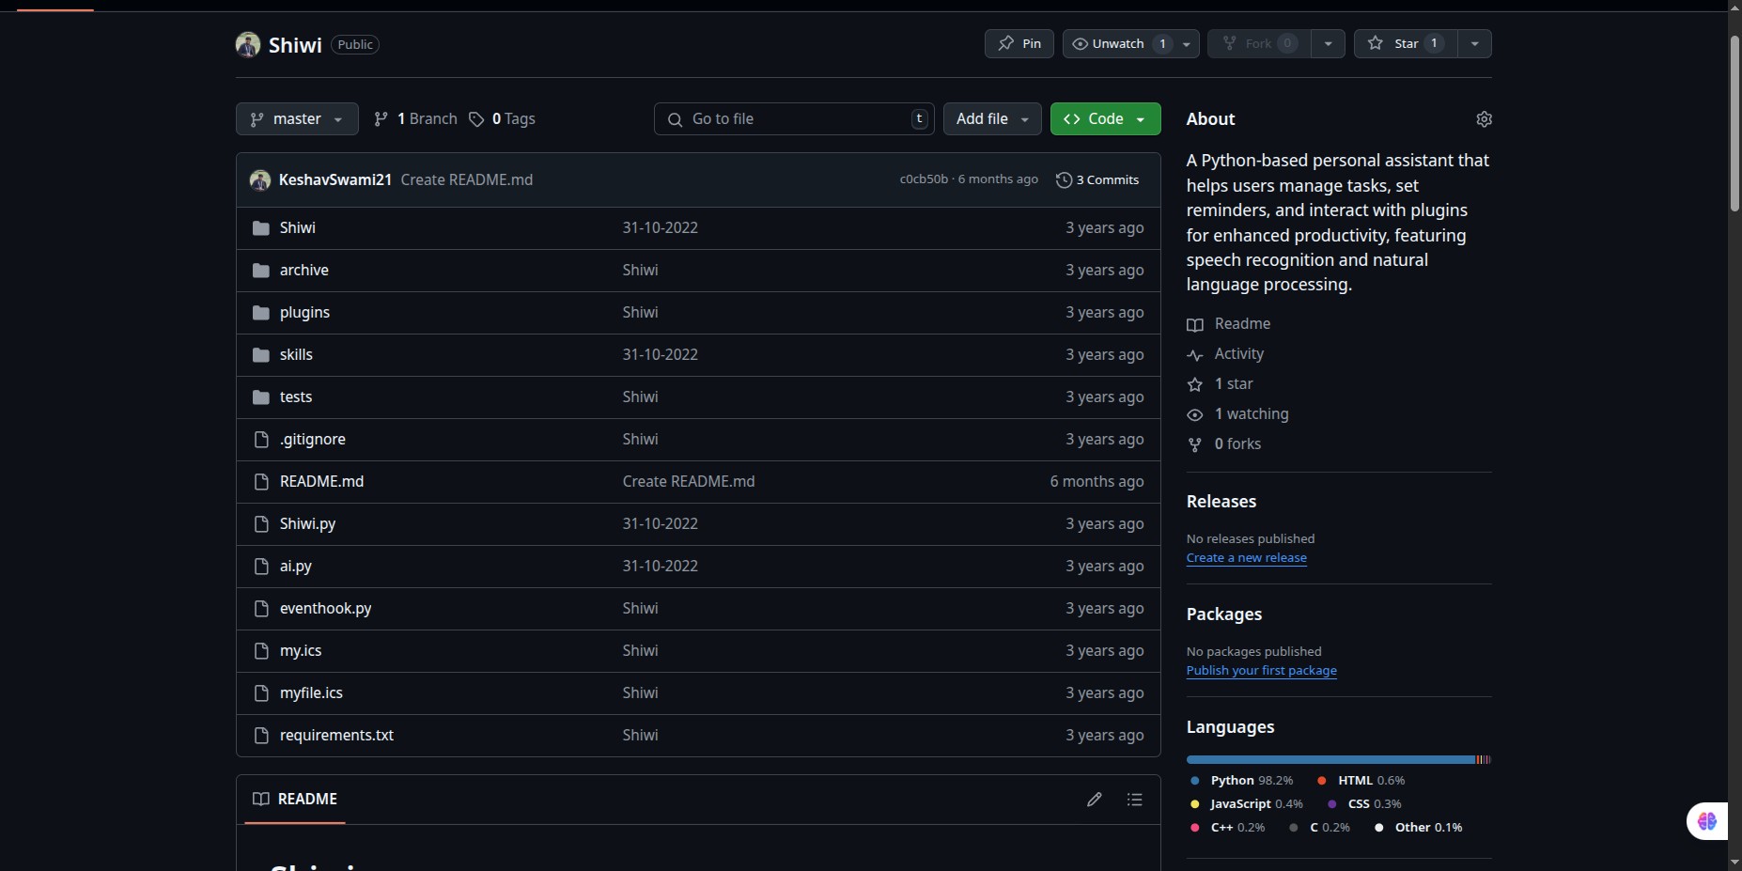Open the skills folder

coord(296,354)
